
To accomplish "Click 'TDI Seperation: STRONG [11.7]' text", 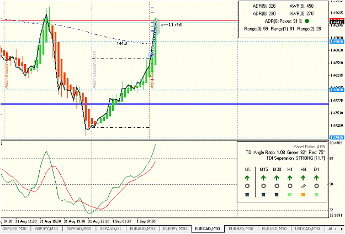I will coord(295,158).
